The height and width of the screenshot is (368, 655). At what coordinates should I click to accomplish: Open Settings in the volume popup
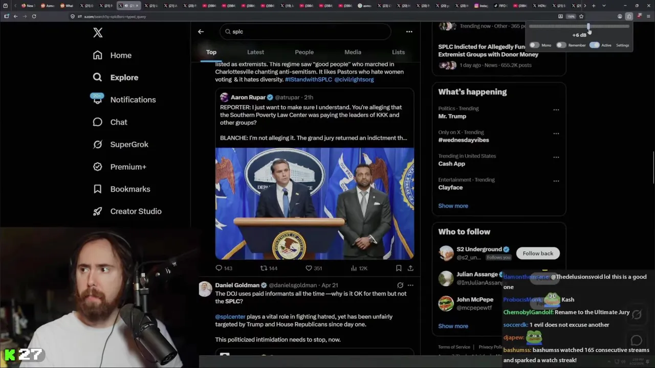[622, 45]
